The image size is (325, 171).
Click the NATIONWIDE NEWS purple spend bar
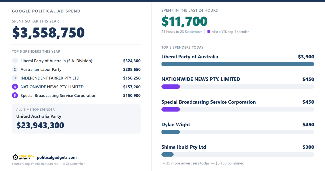point(171,87)
